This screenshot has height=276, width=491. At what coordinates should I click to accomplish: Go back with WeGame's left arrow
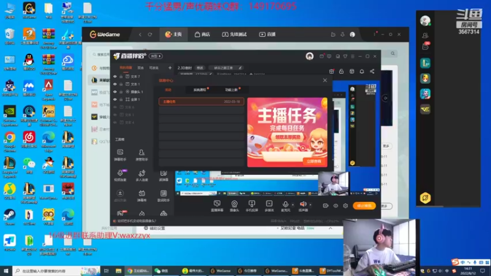[140, 34]
